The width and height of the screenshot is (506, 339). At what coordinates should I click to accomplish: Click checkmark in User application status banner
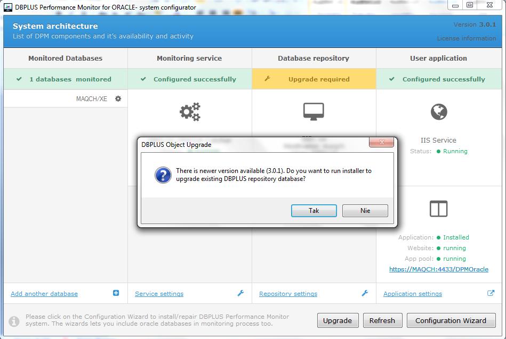coord(392,79)
